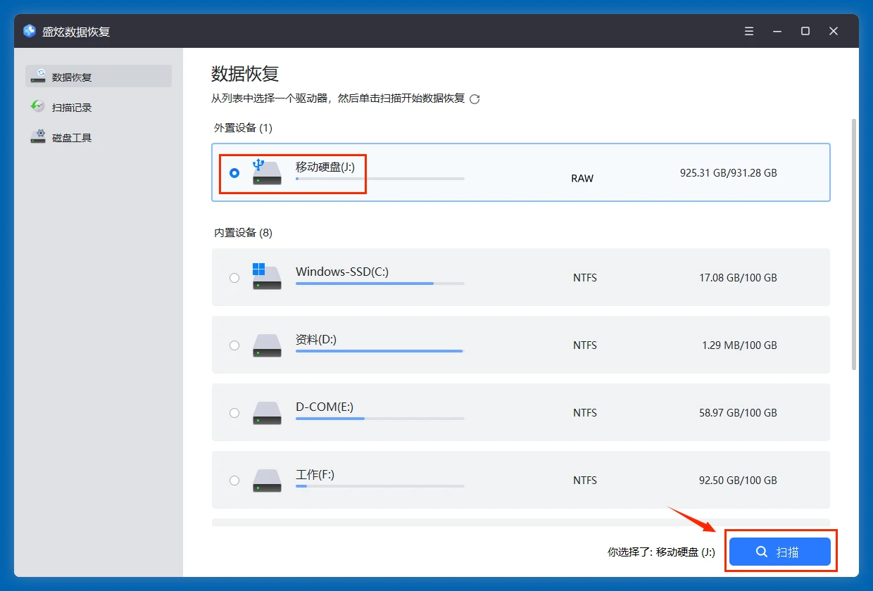Click the refresh icon beside the instructions
873x591 pixels.
click(x=475, y=99)
